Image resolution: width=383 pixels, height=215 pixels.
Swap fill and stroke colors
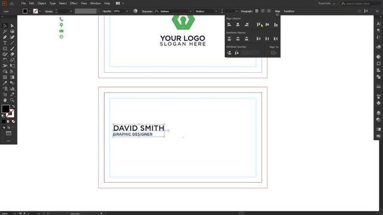click(x=13, y=106)
